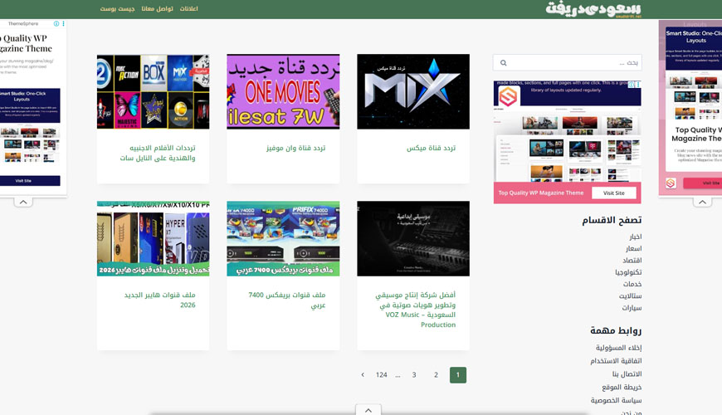Screen dimensions: 722x415
Task: Click the search input field بحث
Action: (x=568, y=62)
